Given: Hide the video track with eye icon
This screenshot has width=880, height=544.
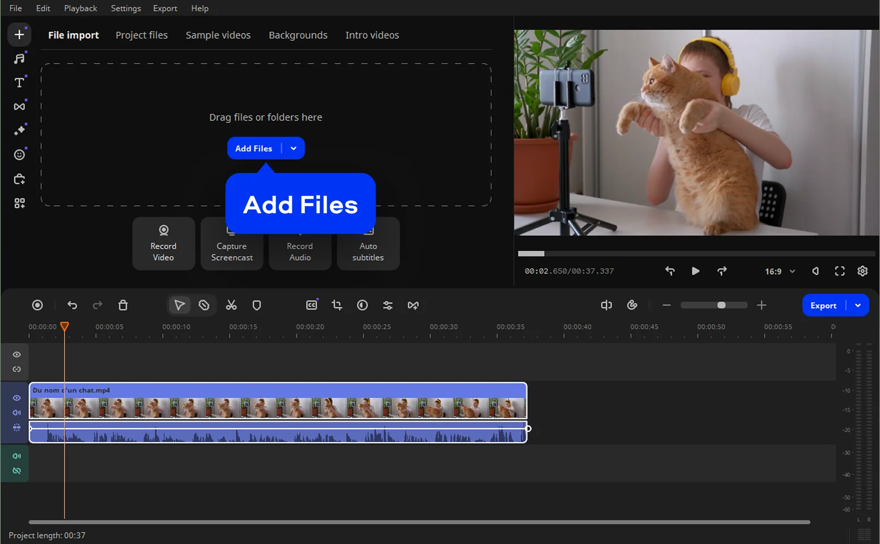Looking at the screenshot, I should [17, 398].
